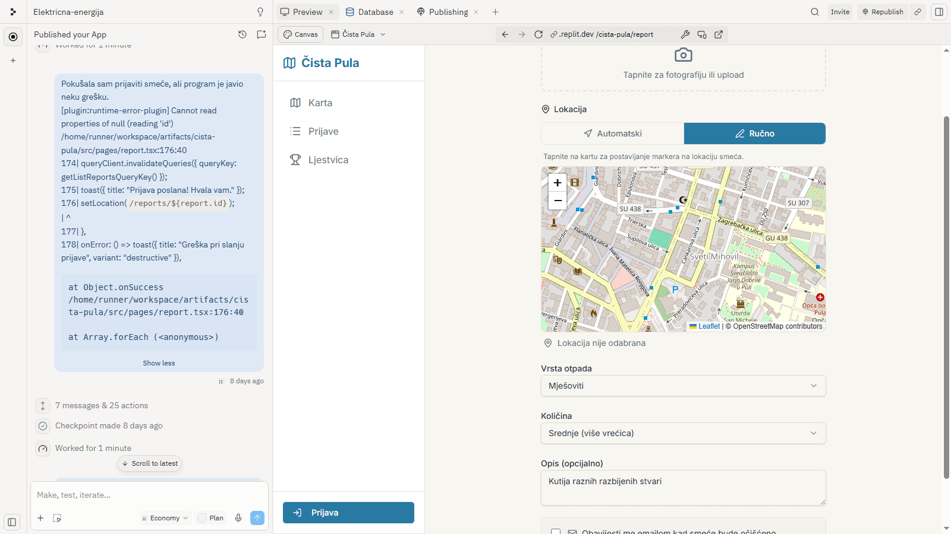The width and height of the screenshot is (951, 534).
Task: Open preview in new window icon
Action: pyautogui.click(x=719, y=34)
